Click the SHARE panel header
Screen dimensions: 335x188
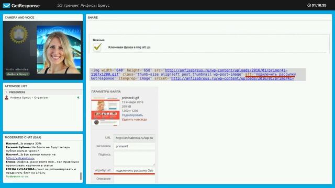click(x=93, y=17)
